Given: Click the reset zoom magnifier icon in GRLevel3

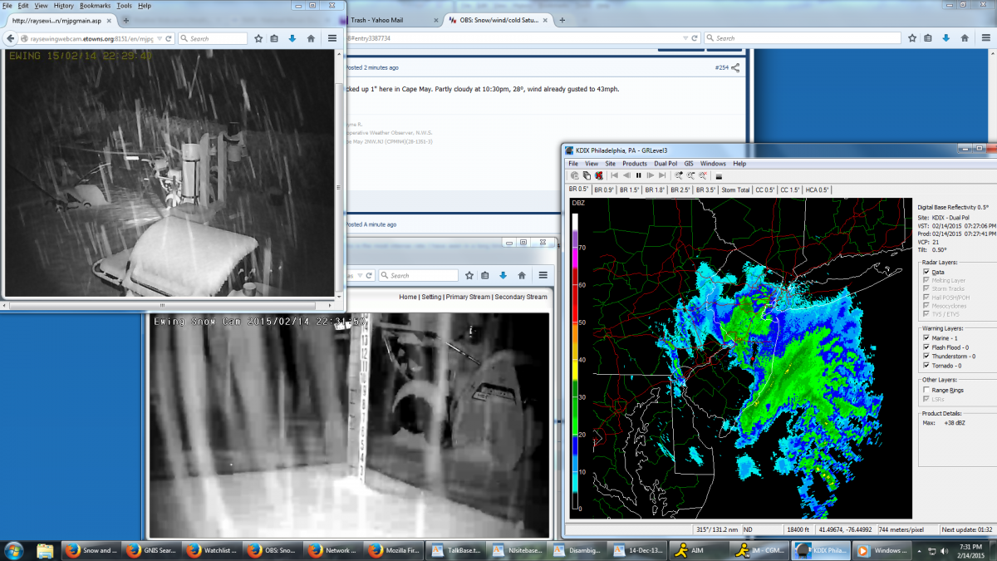Looking at the screenshot, I should tap(702, 175).
